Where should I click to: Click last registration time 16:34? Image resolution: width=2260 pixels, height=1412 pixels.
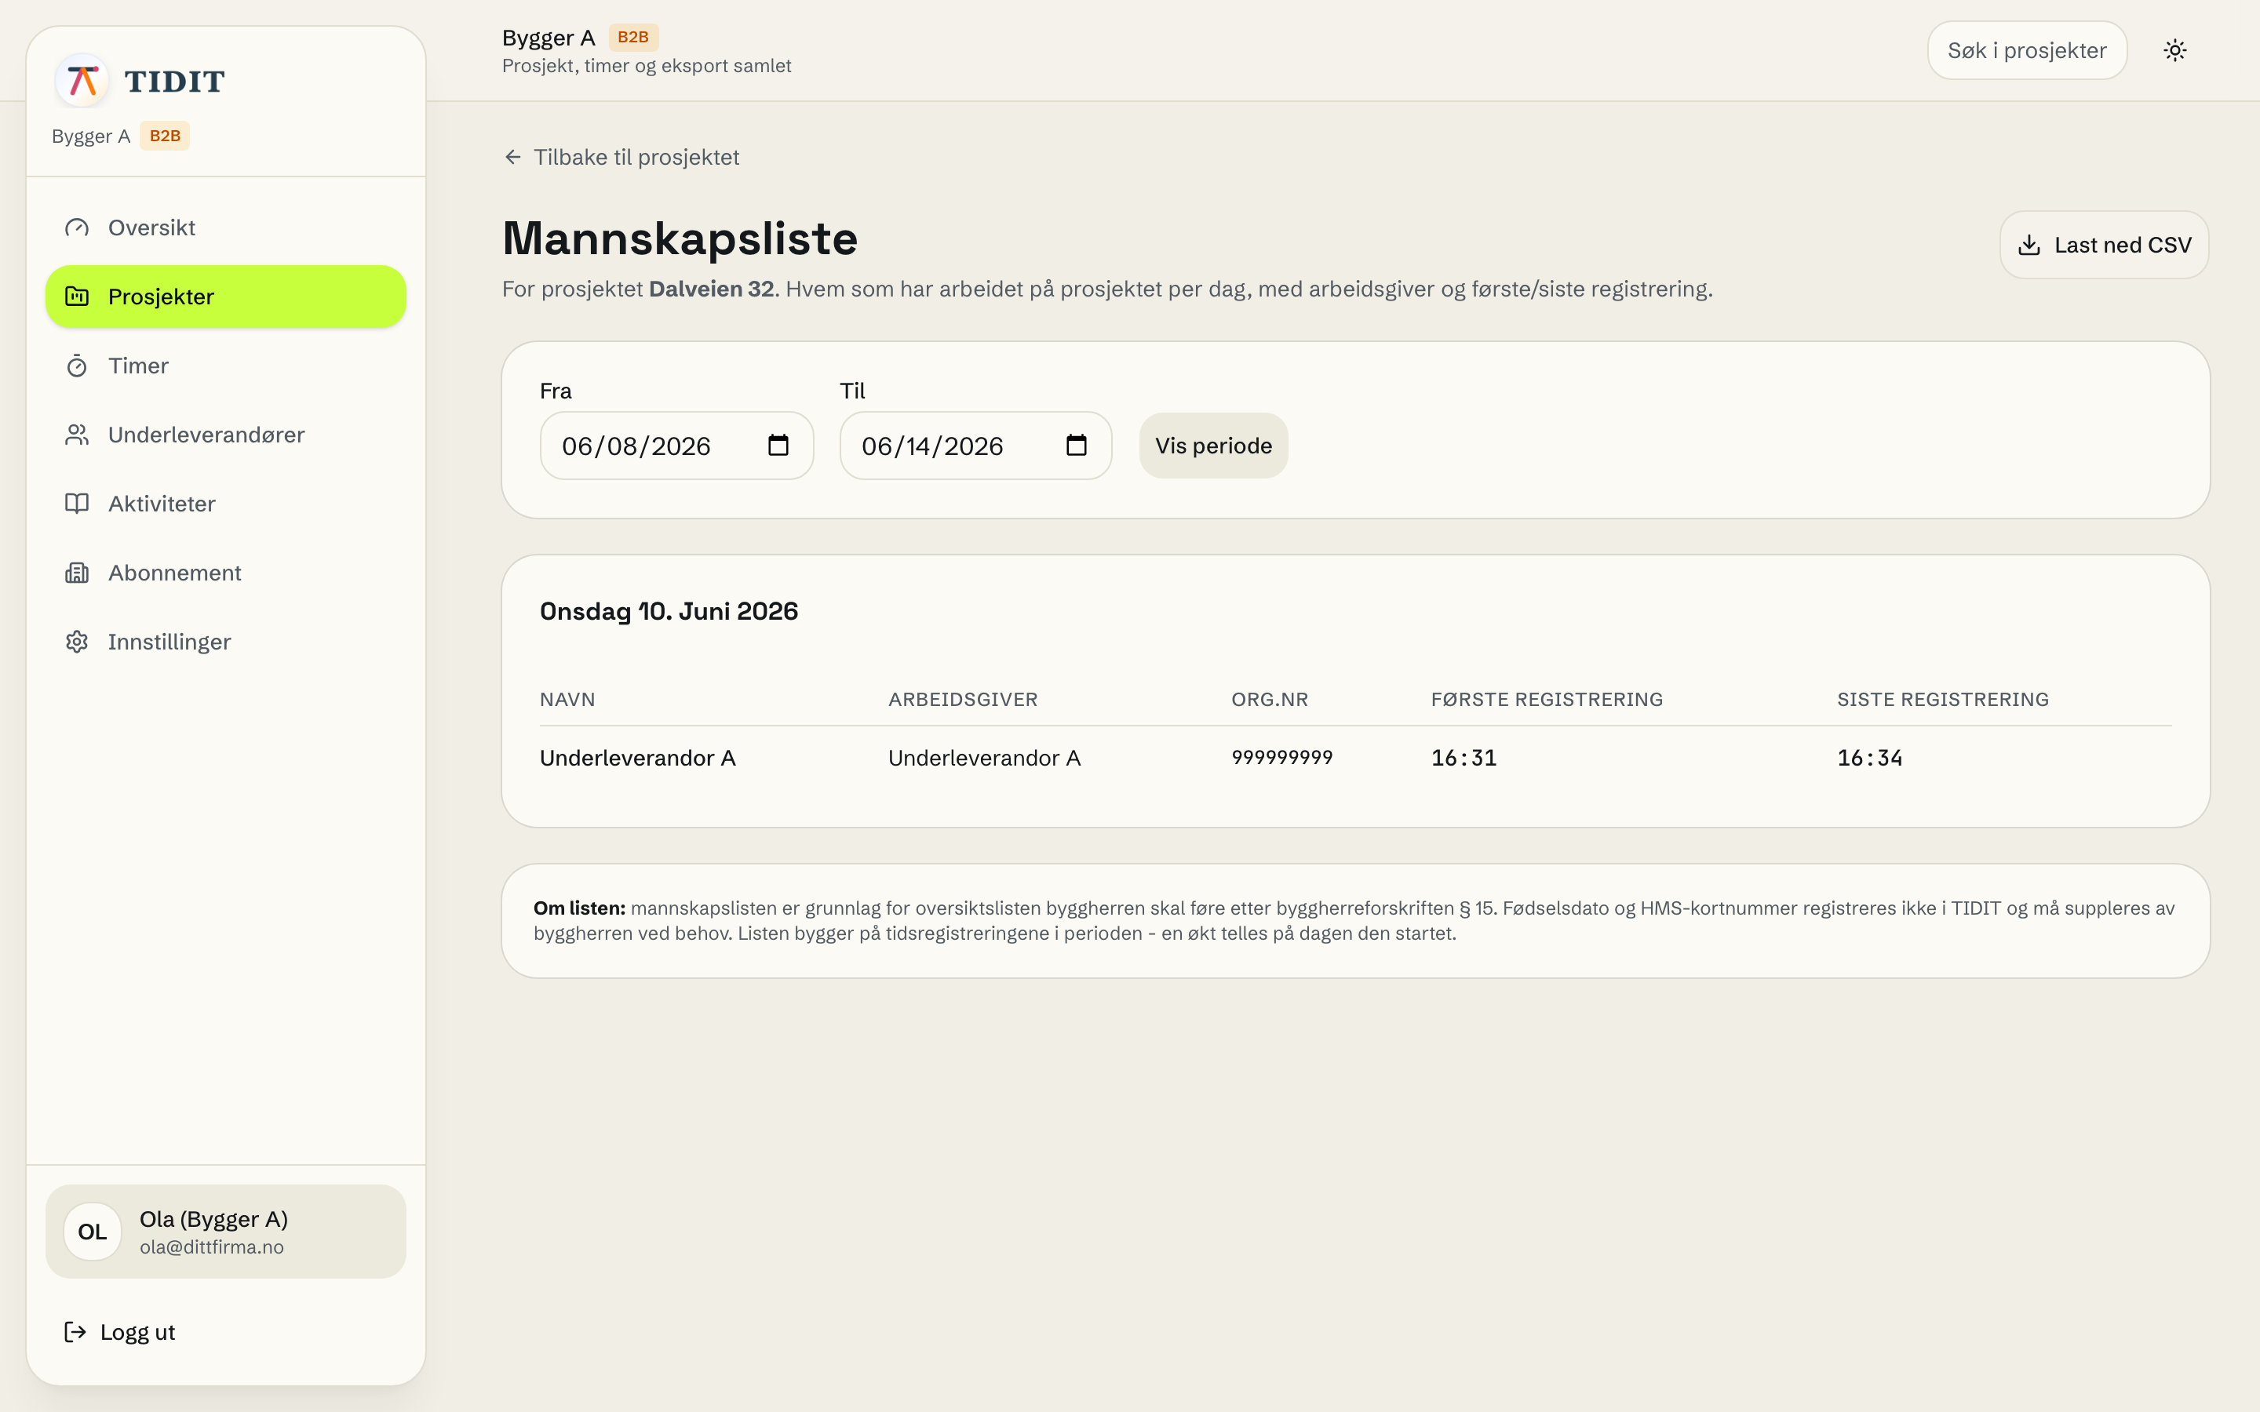pyautogui.click(x=1870, y=759)
